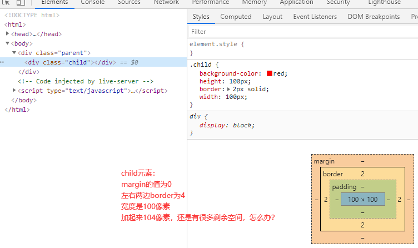
Task: Click the element.style rule block
Action: coord(302,48)
